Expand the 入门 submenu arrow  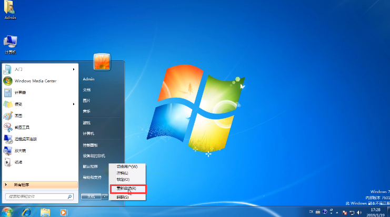click(74, 69)
